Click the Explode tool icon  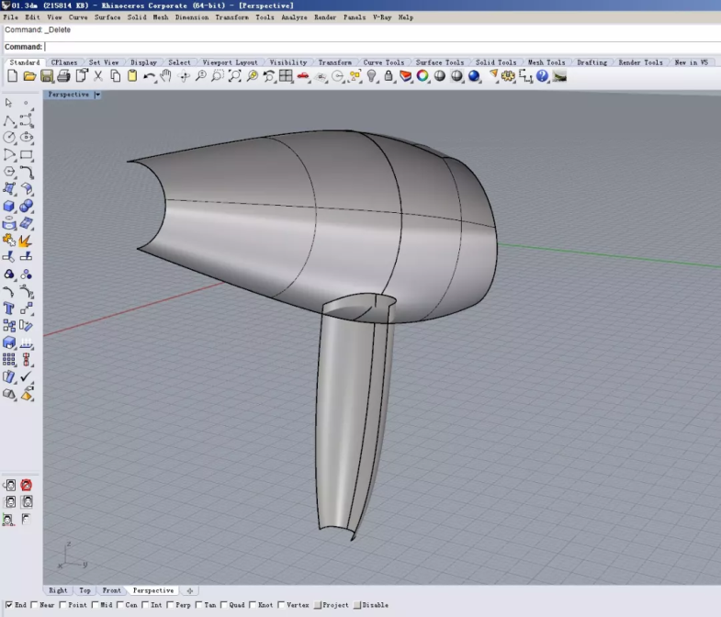pos(26,241)
